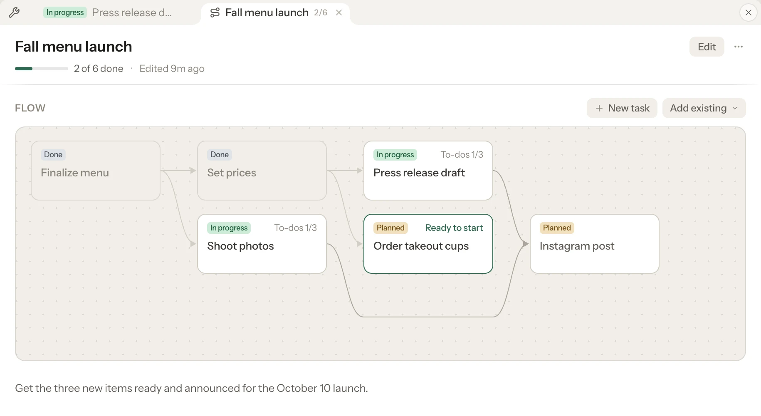Click the Ready to start label

click(454, 228)
